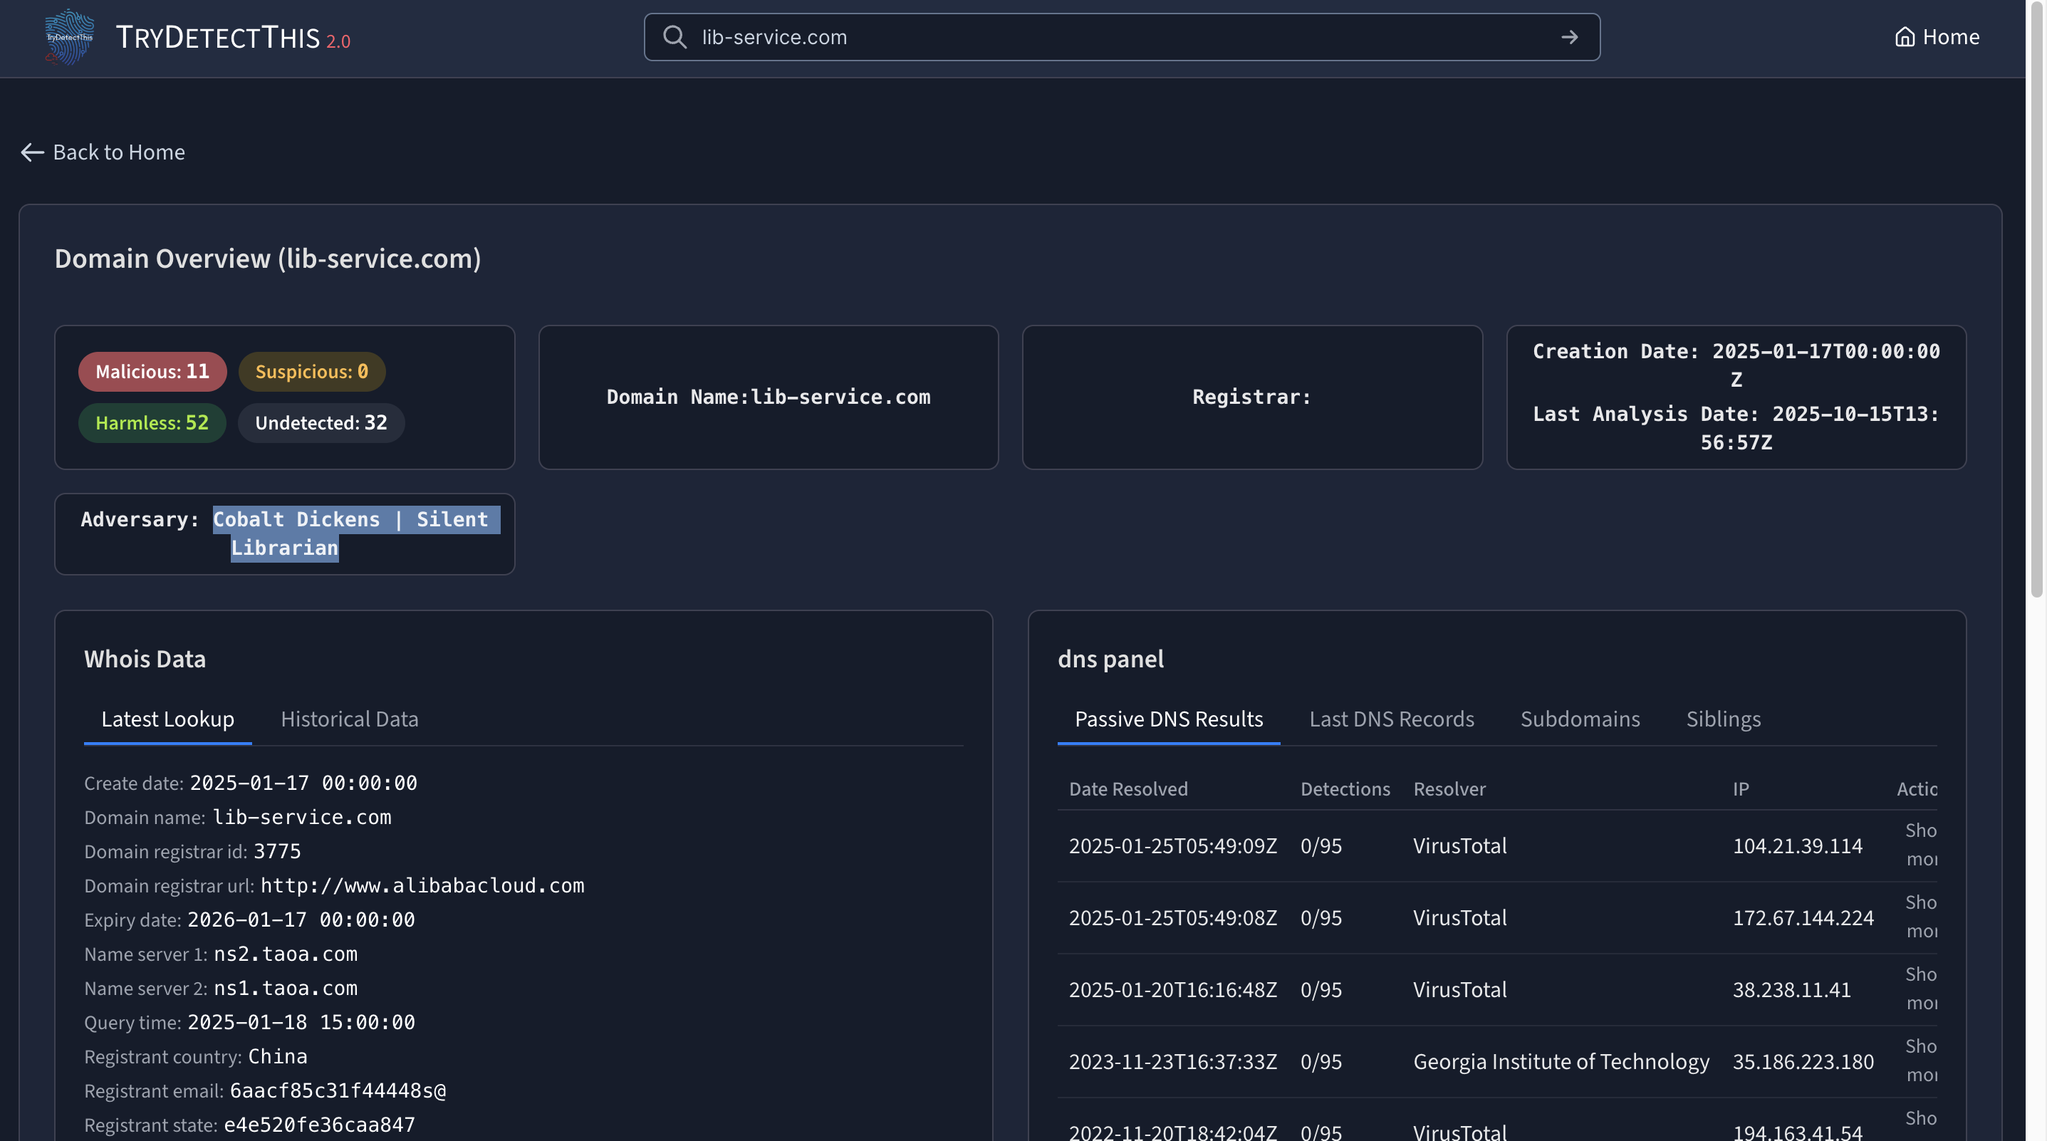Viewport: 2047px width, 1141px height.
Task: Click the Harmless: 52 badge
Action: 152,422
